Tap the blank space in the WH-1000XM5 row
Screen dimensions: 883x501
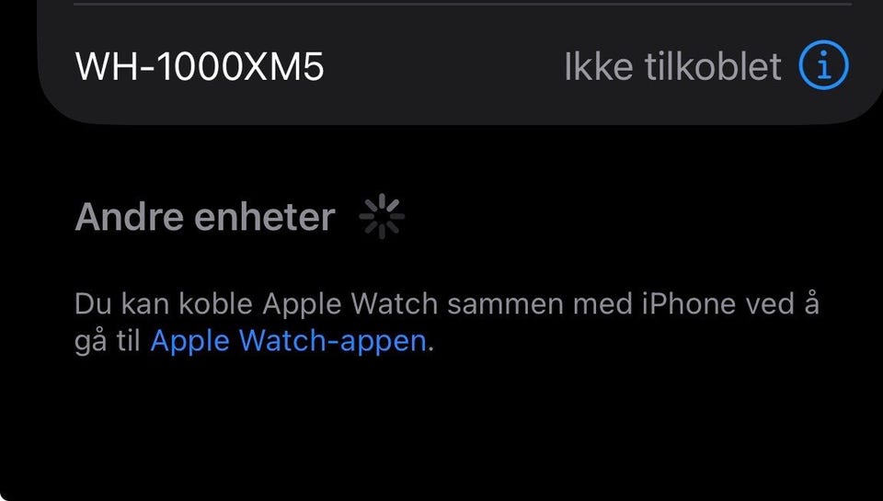point(445,67)
